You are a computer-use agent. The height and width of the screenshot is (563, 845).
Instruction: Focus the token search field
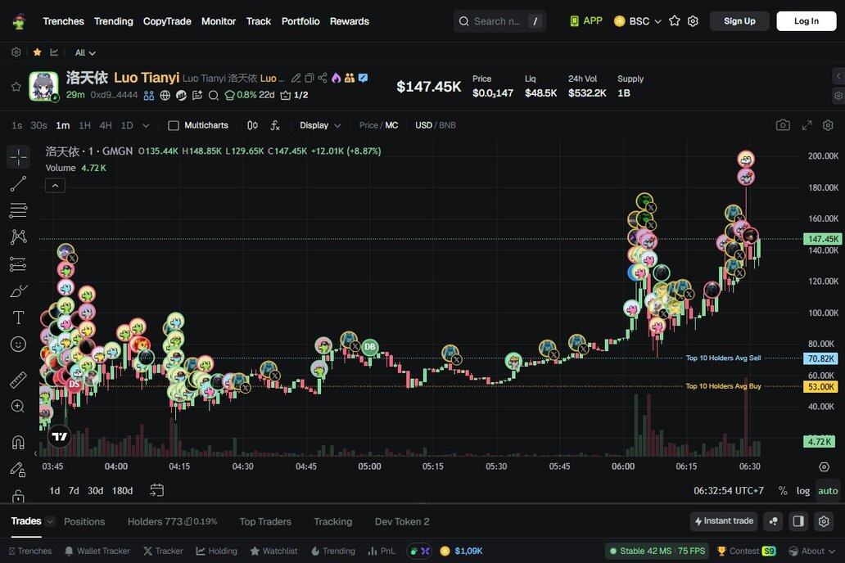(x=496, y=21)
